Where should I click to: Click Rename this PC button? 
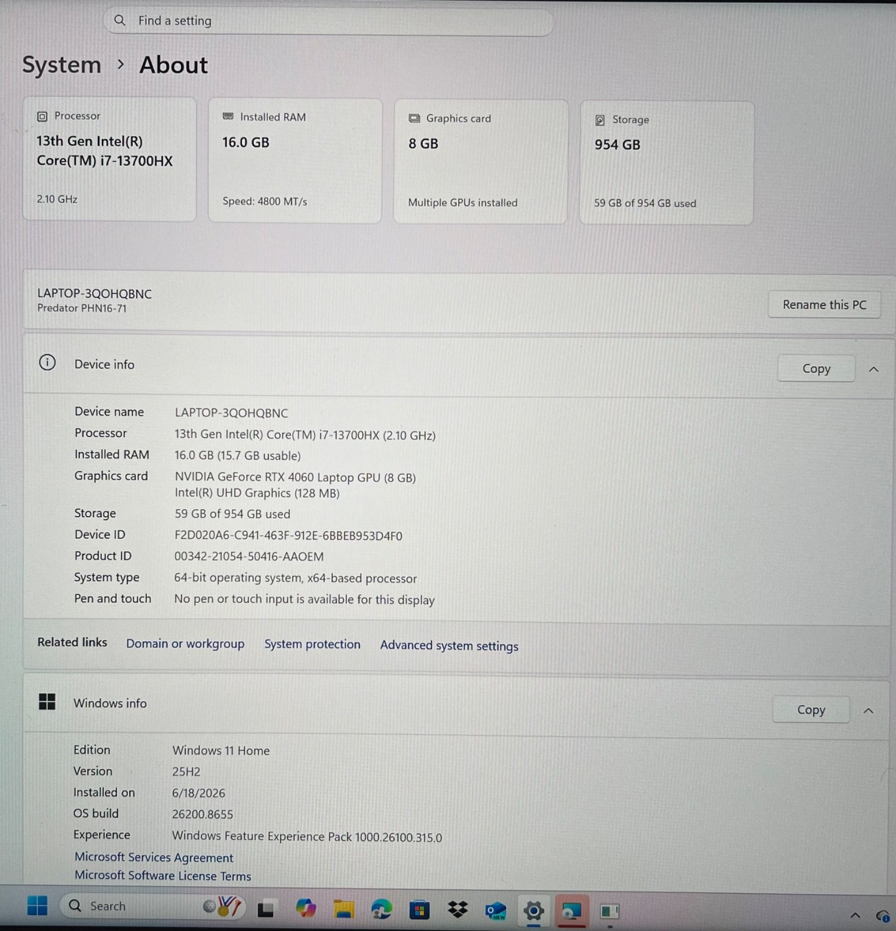click(824, 304)
